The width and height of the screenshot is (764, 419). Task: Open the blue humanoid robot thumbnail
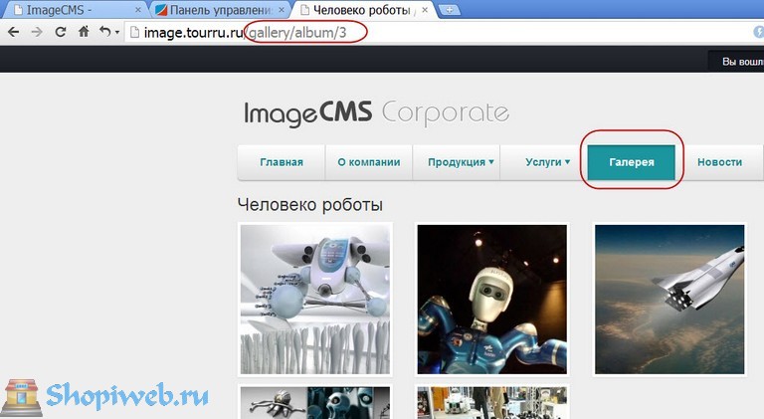[x=492, y=300]
